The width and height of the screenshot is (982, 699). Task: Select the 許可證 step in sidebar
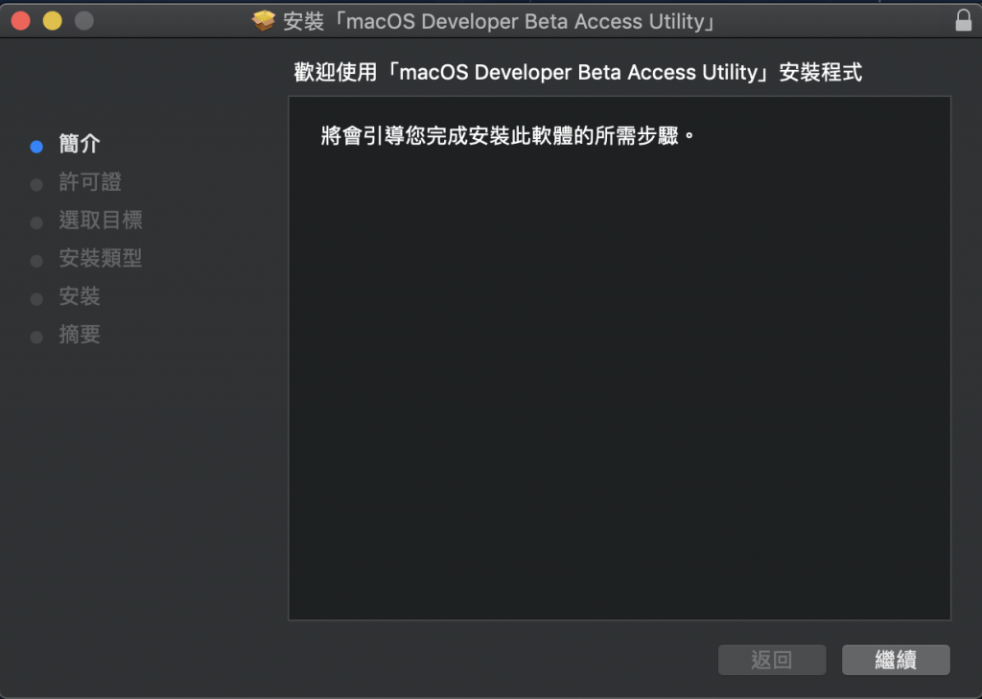click(x=90, y=182)
